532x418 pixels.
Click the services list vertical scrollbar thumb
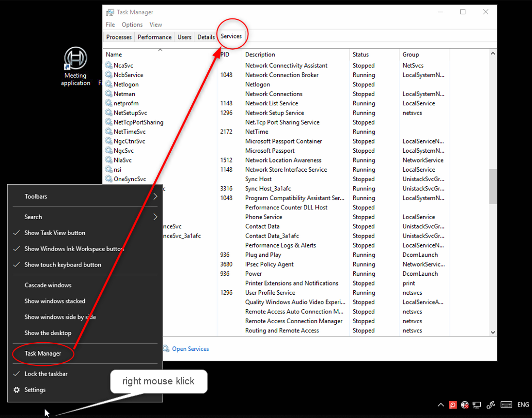[x=493, y=186]
